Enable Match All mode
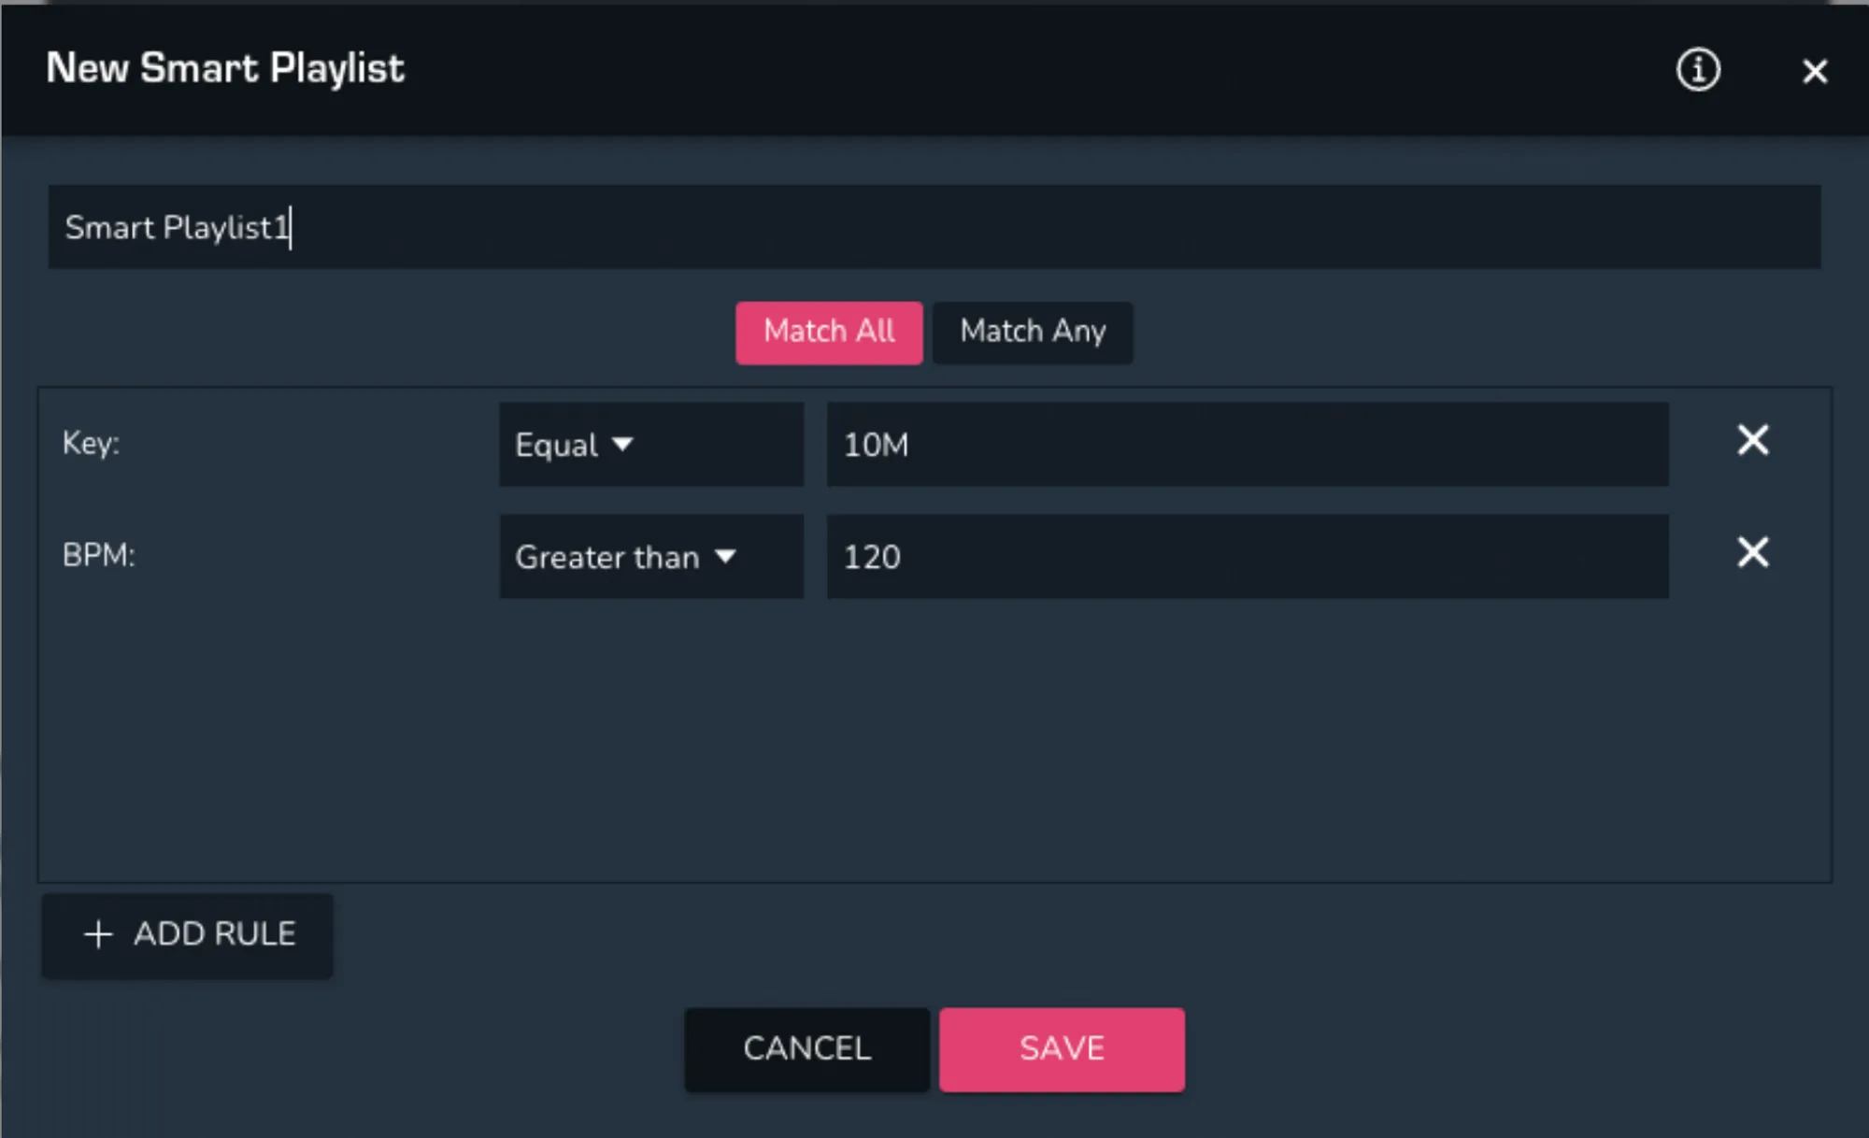Viewport: 1869px width, 1138px height. click(x=828, y=332)
